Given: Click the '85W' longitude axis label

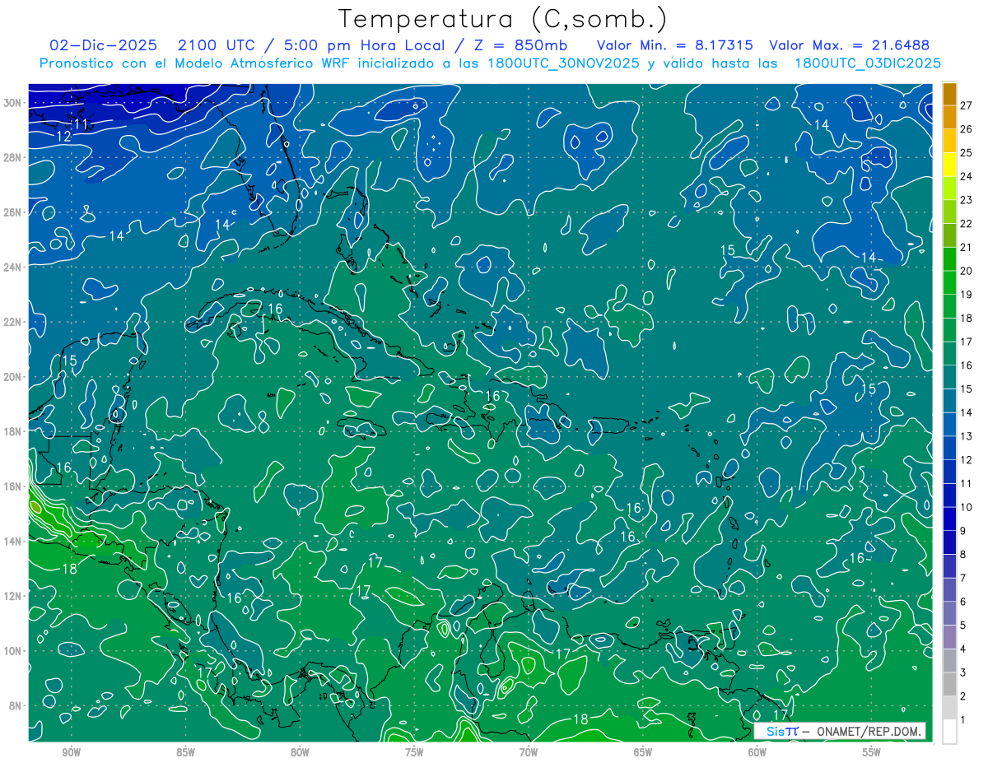Looking at the screenshot, I should point(185,753).
